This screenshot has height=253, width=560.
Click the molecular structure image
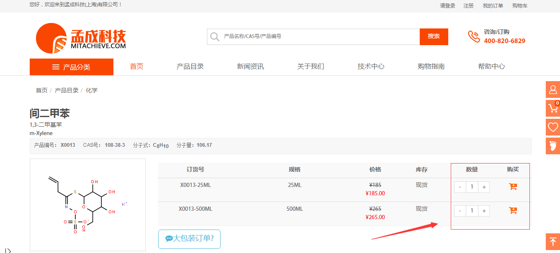87,205
